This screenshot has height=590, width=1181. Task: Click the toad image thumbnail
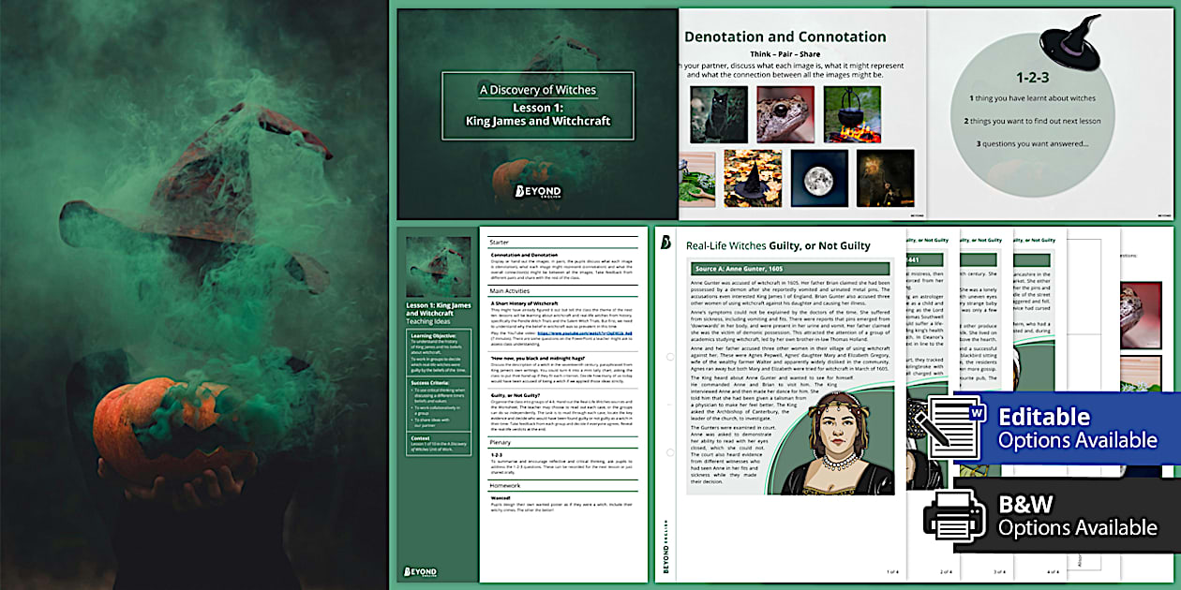[x=785, y=114]
